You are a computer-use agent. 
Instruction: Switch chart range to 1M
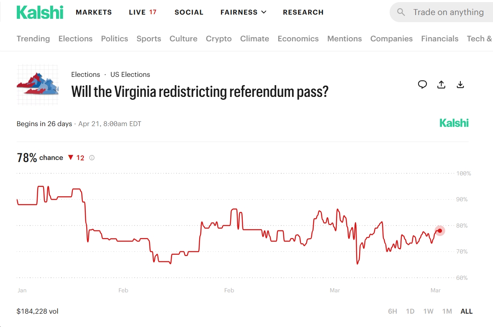tap(447, 311)
